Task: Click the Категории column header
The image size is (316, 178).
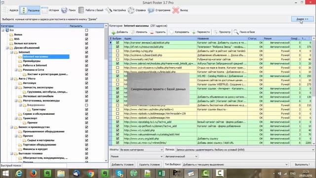Action: click(35, 26)
